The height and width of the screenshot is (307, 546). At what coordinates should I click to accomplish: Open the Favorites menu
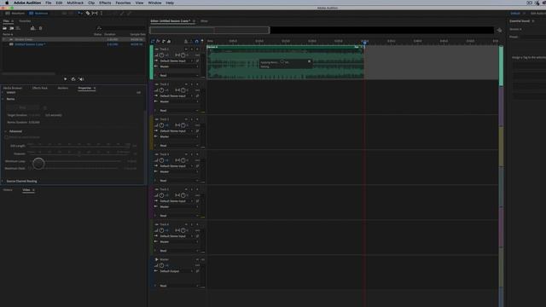123,3
